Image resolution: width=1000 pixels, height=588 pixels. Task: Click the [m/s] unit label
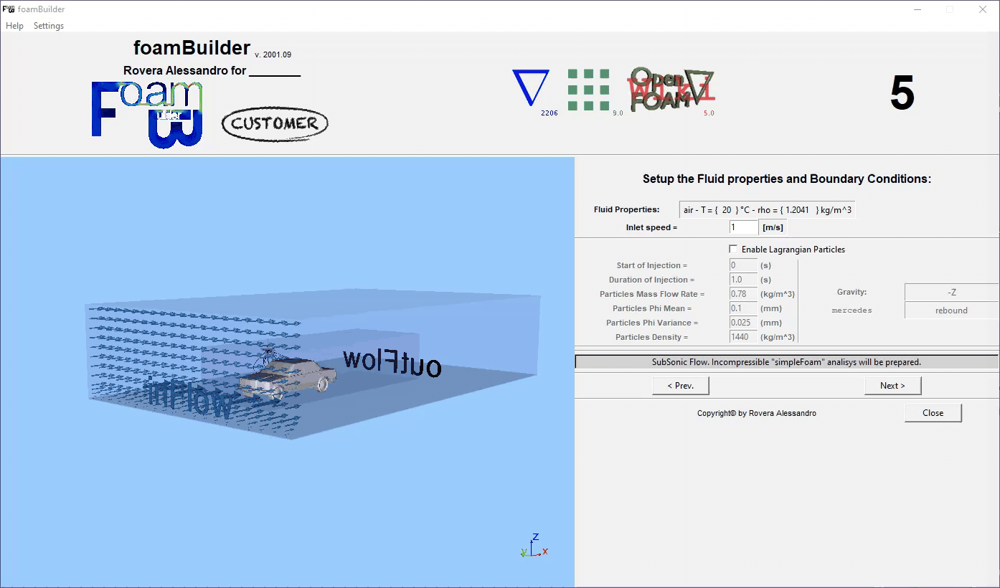coord(773,227)
